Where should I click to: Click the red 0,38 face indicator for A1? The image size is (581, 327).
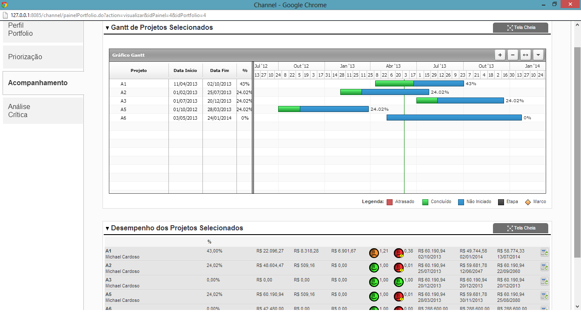click(x=399, y=253)
